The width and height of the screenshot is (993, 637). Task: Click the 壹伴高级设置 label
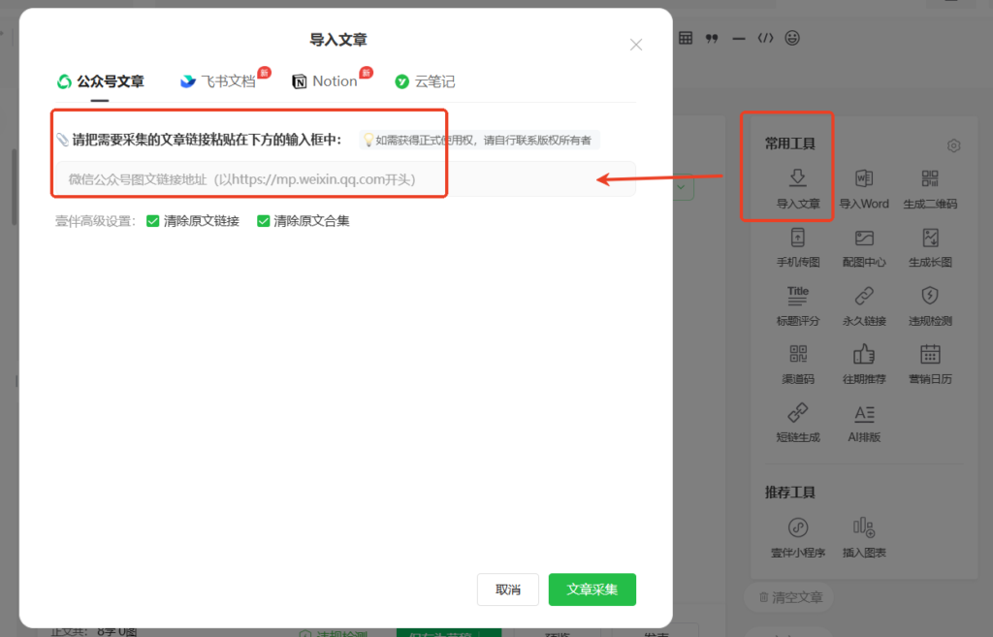click(95, 221)
